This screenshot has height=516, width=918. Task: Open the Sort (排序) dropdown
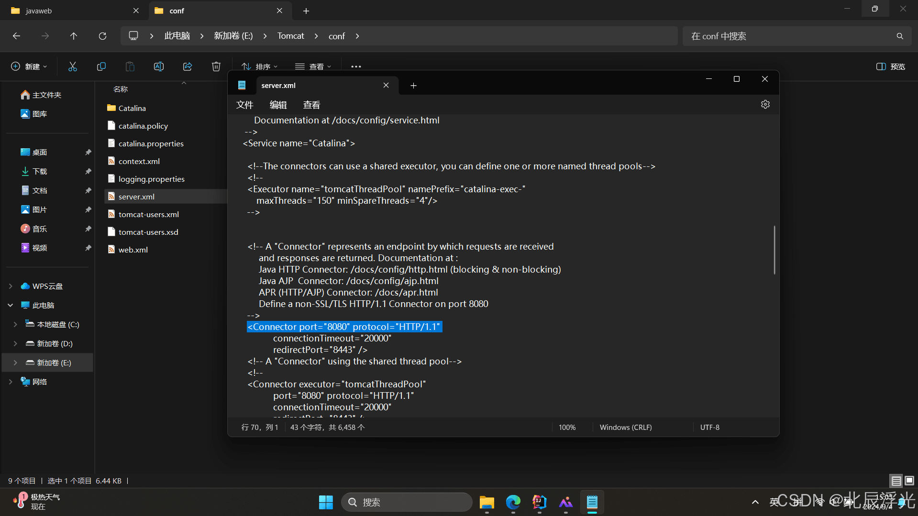coord(260,66)
